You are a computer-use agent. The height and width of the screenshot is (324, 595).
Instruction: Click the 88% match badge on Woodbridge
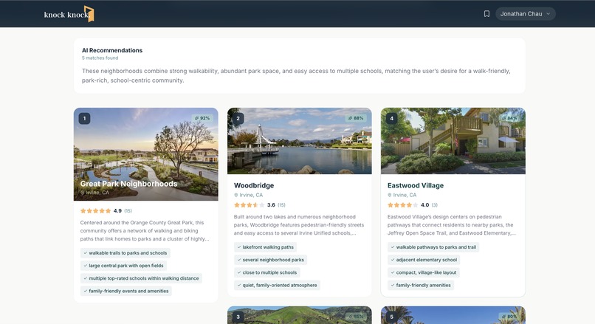pyautogui.click(x=356, y=118)
